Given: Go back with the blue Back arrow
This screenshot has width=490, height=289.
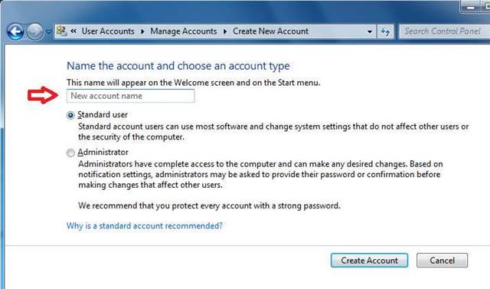Looking at the screenshot, I should click(x=15, y=31).
